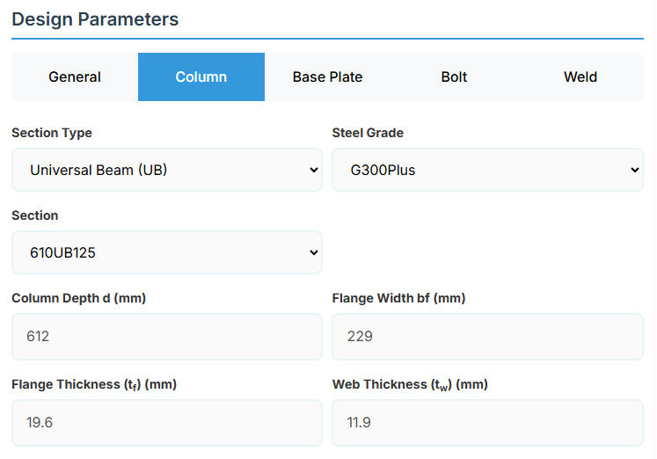The height and width of the screenshot is (459, 657).
Task: Expand the Section Type dropdown
Action: [167, 170]
